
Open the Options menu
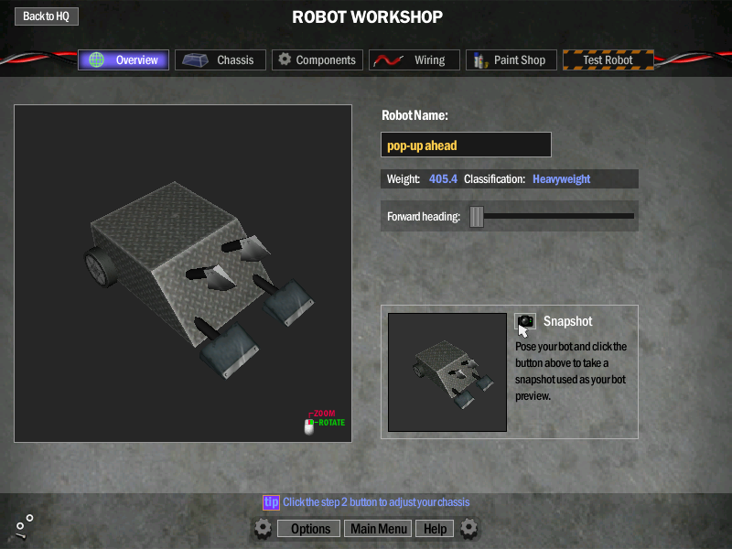point(309,529)
